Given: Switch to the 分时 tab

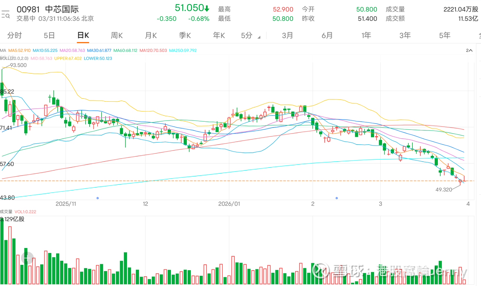Looking at the screenshot, I should [14, 35].
